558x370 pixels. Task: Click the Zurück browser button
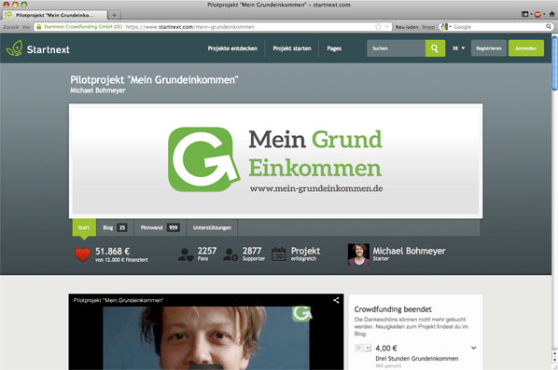pyautogui.click(x=10, y=27)
